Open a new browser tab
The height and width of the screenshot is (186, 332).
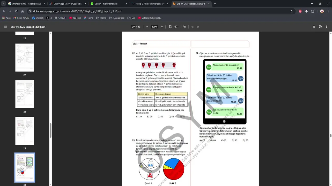pos(215,4)
